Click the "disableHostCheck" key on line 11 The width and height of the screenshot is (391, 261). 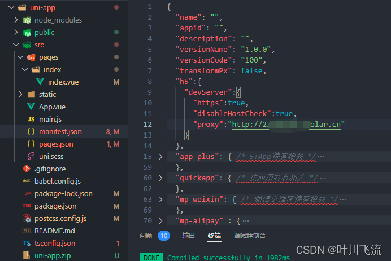click(x=232, y=114)
